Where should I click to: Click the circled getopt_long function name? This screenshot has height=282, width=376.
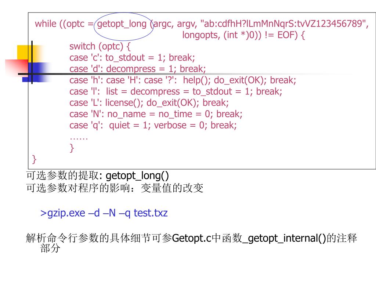click(122, 24)
